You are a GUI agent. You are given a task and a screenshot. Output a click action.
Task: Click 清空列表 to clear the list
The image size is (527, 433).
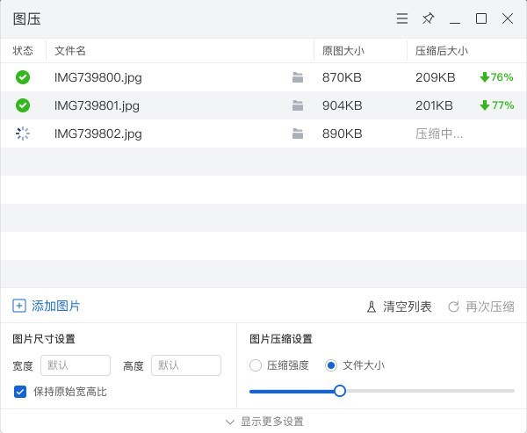coord(399,307)
